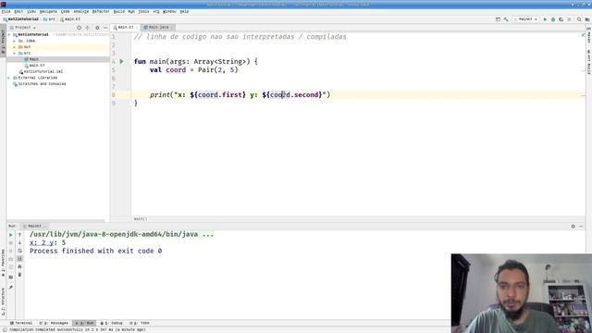
Task: Open Messages tool window button
Action: click(x=54, y=323)
